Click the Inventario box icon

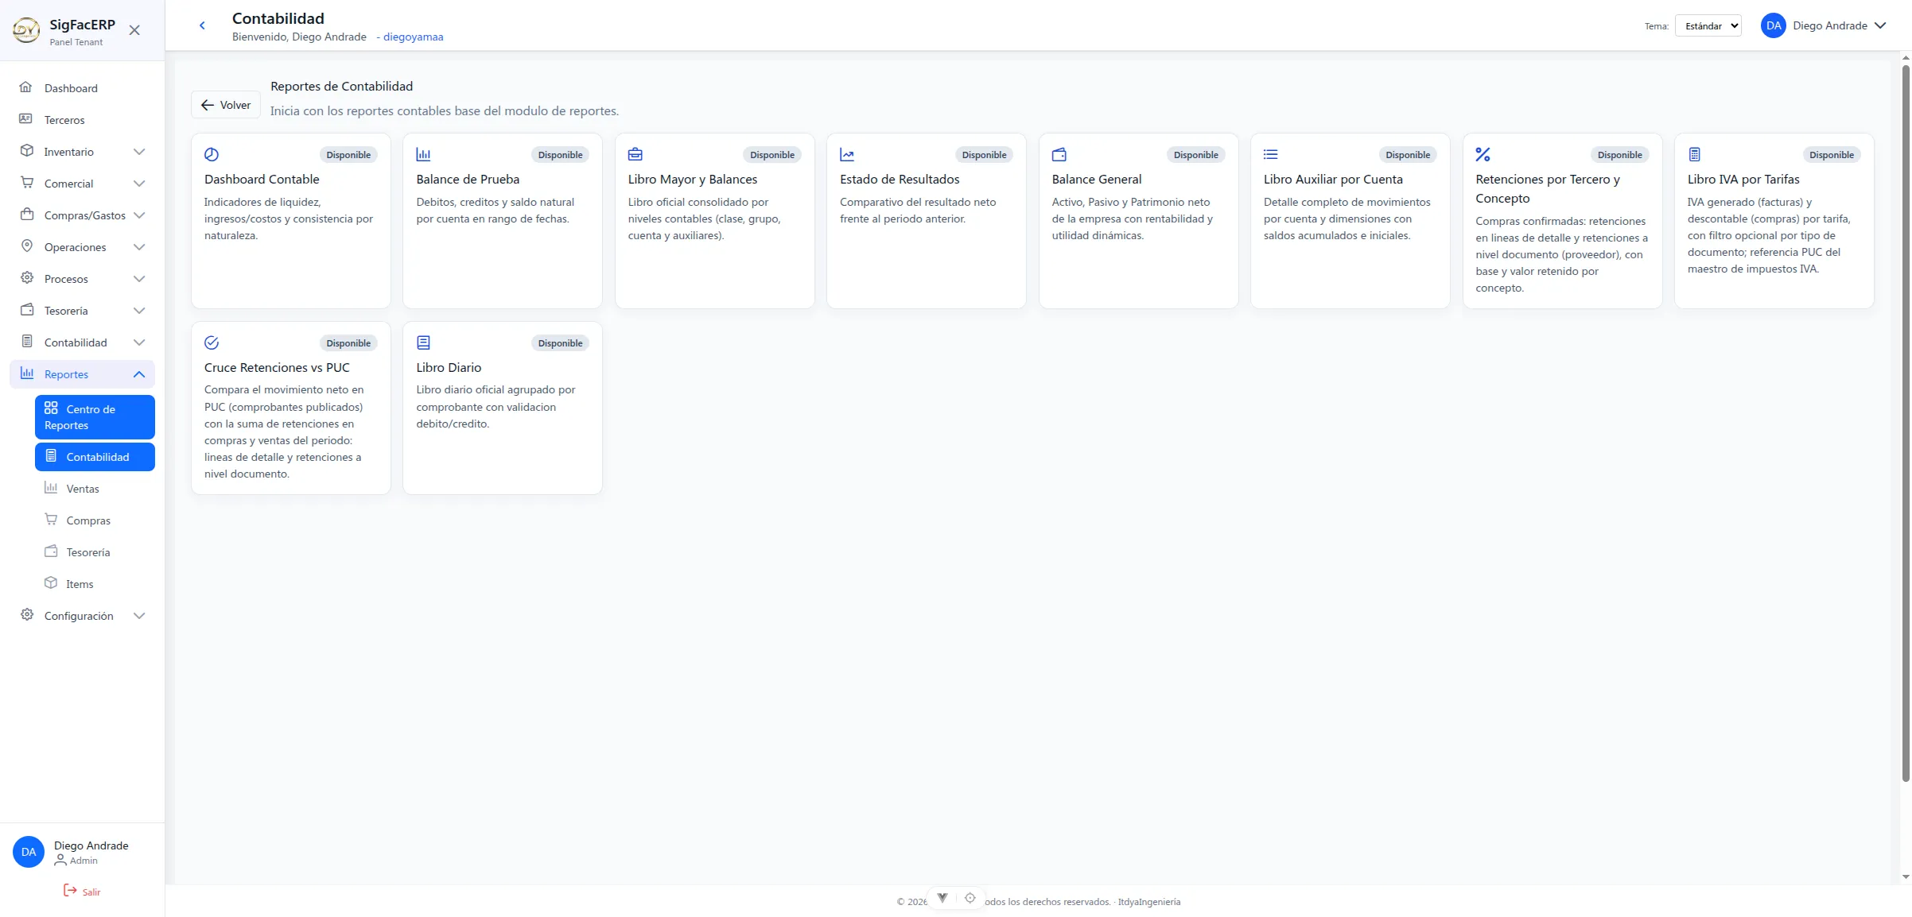click(27, 151)
